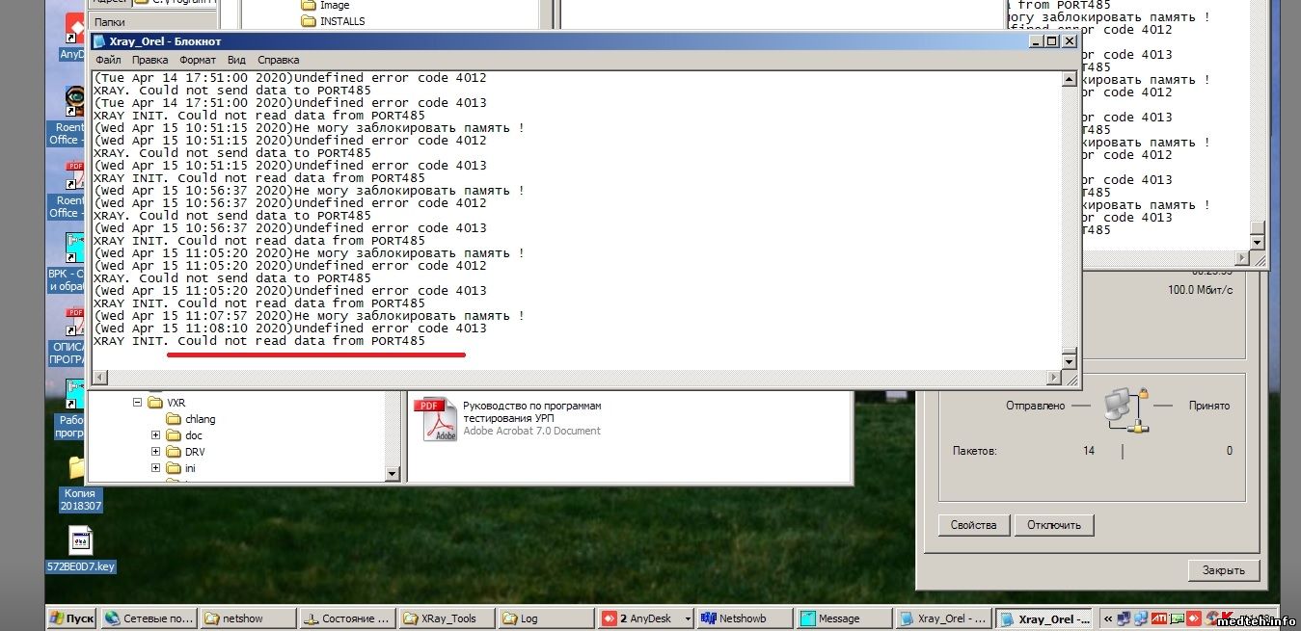Open the AnyDesk taskbar group dropdown

click(688, 618)
